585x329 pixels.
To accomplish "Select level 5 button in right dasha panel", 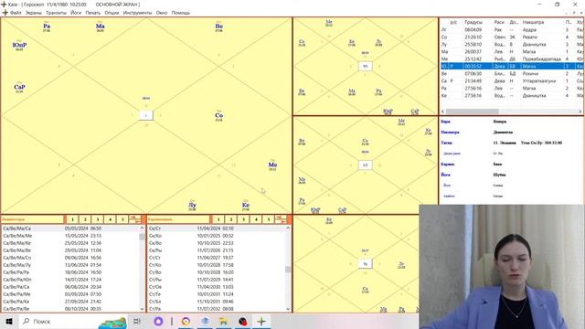I will coord(268,219).
